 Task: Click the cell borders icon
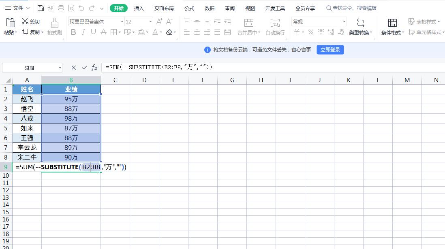point(113,32)
